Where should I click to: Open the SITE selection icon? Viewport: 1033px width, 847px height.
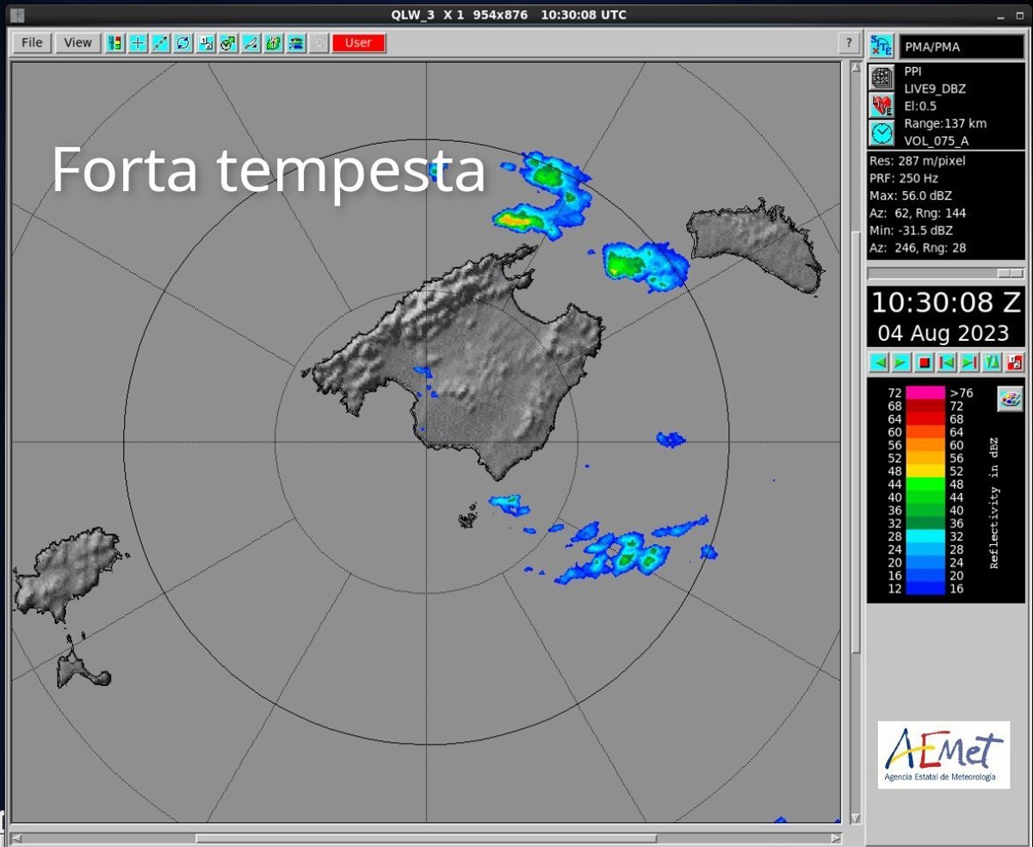(x=881, y=46)
